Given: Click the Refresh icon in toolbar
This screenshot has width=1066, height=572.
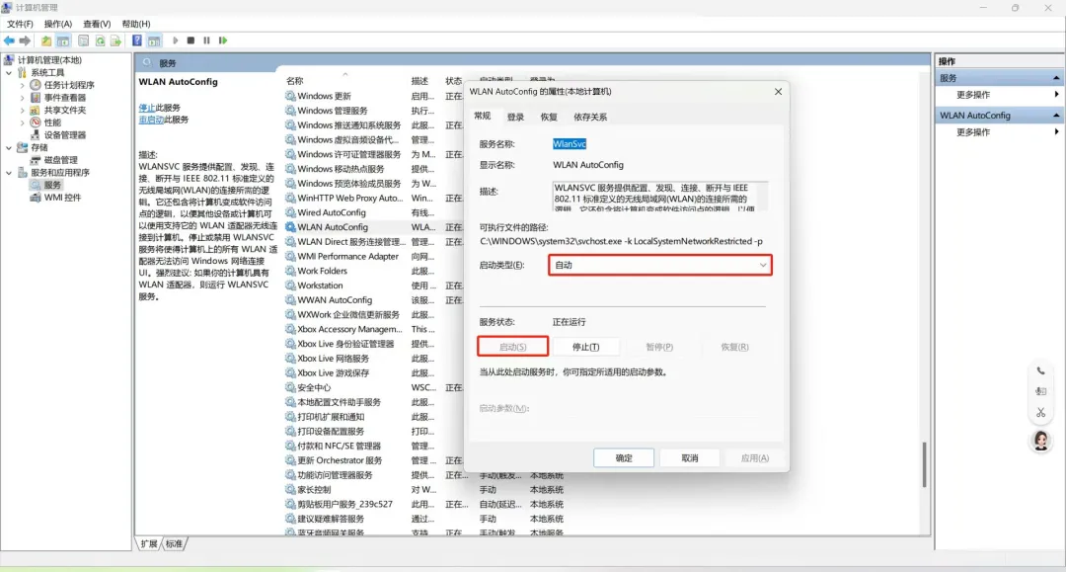Looking at the screenshot, I should tap(99, 41).
